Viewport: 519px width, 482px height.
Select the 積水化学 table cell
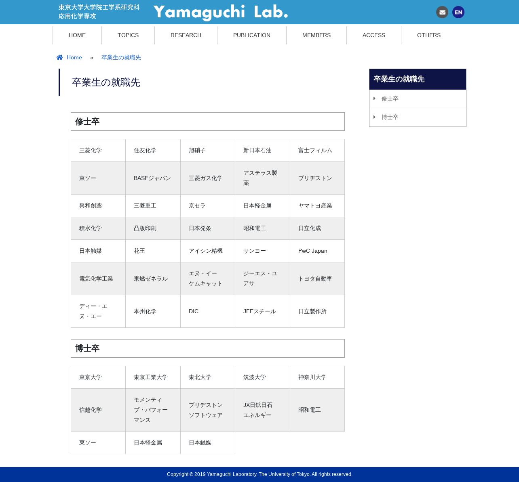98,228
